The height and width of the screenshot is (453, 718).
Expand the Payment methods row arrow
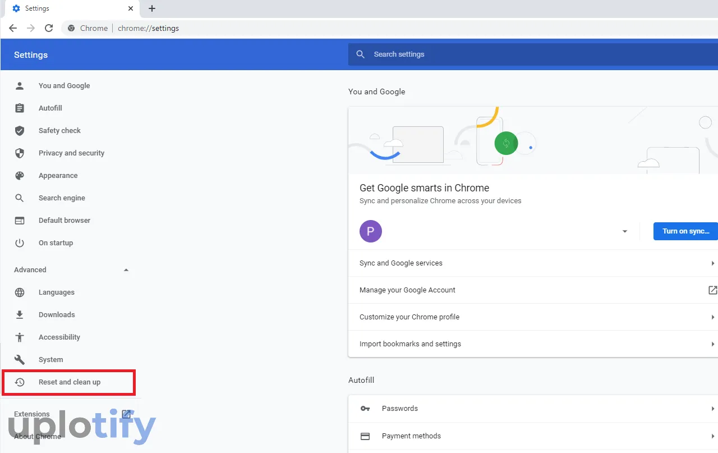tap(713, 436)
